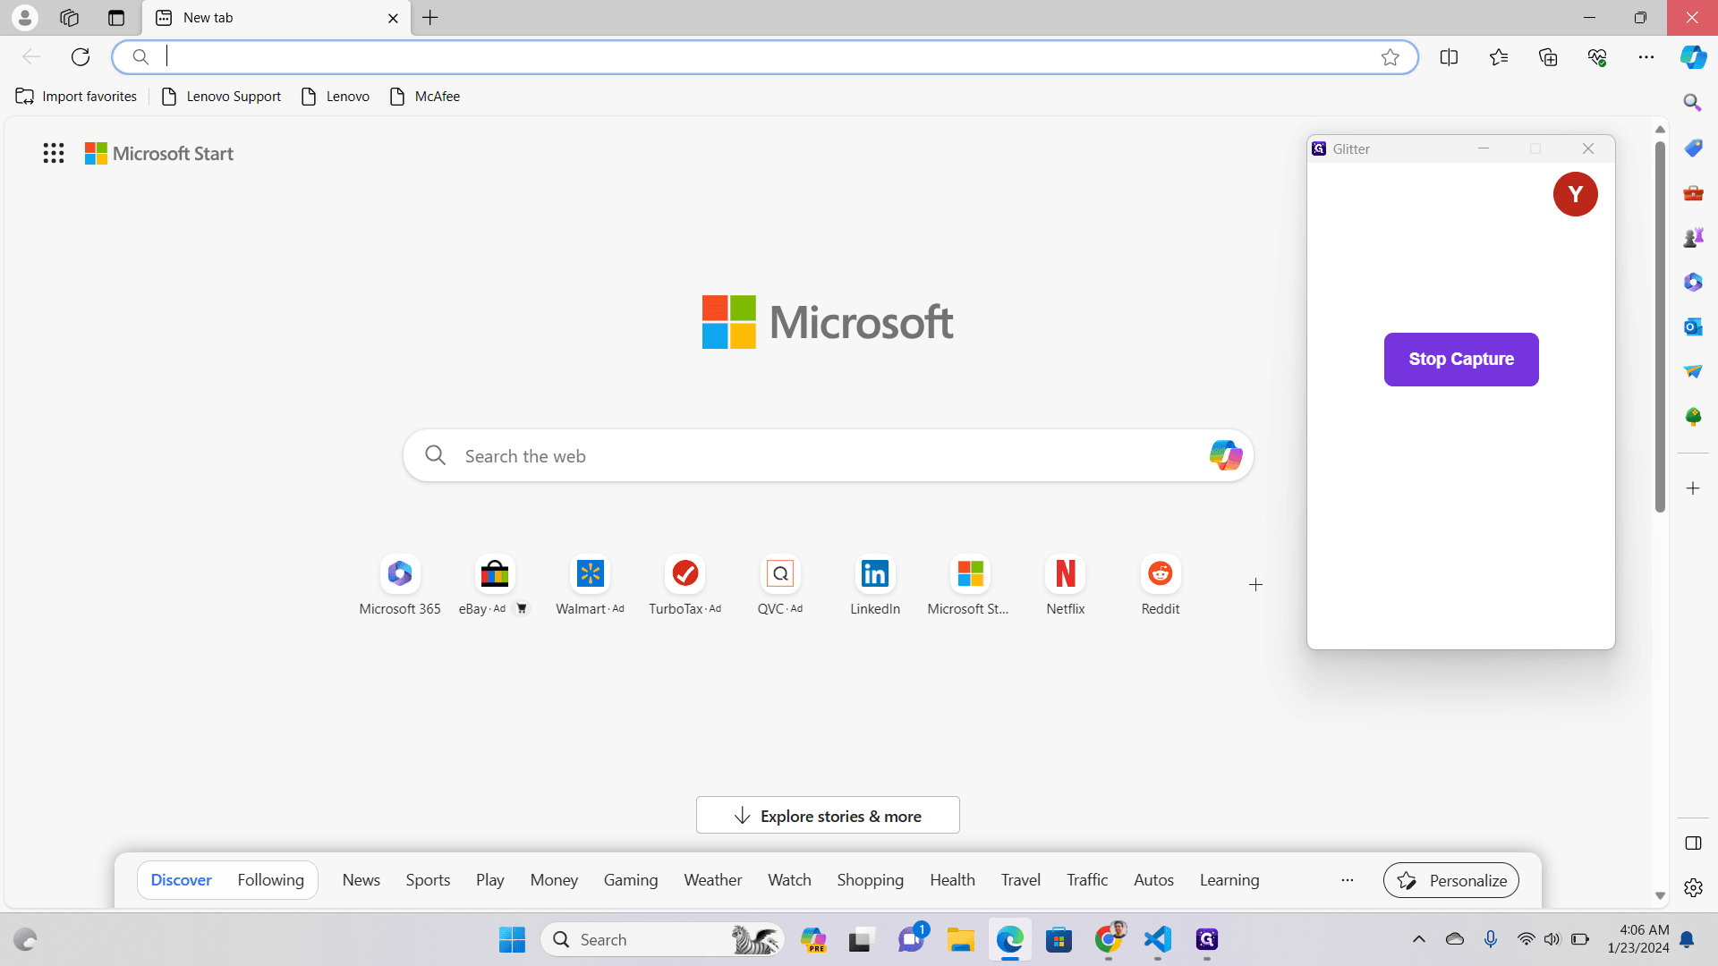This screenshot has width=1718, height=966.
Task: Open the notification bell in taskbar
Action: point(1687,939)
